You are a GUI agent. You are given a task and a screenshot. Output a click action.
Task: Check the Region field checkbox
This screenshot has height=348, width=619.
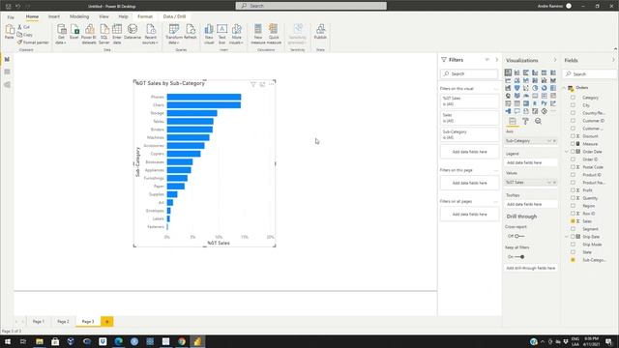[x=573, y=206]
